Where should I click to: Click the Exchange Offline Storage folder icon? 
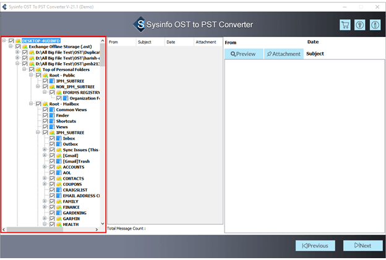(25, 46)
